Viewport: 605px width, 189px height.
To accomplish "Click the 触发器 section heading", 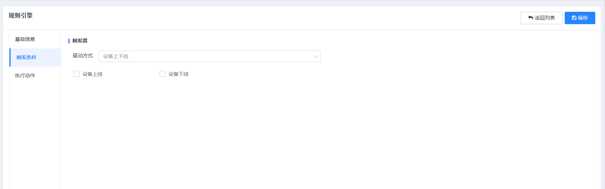I will point(80,41).
